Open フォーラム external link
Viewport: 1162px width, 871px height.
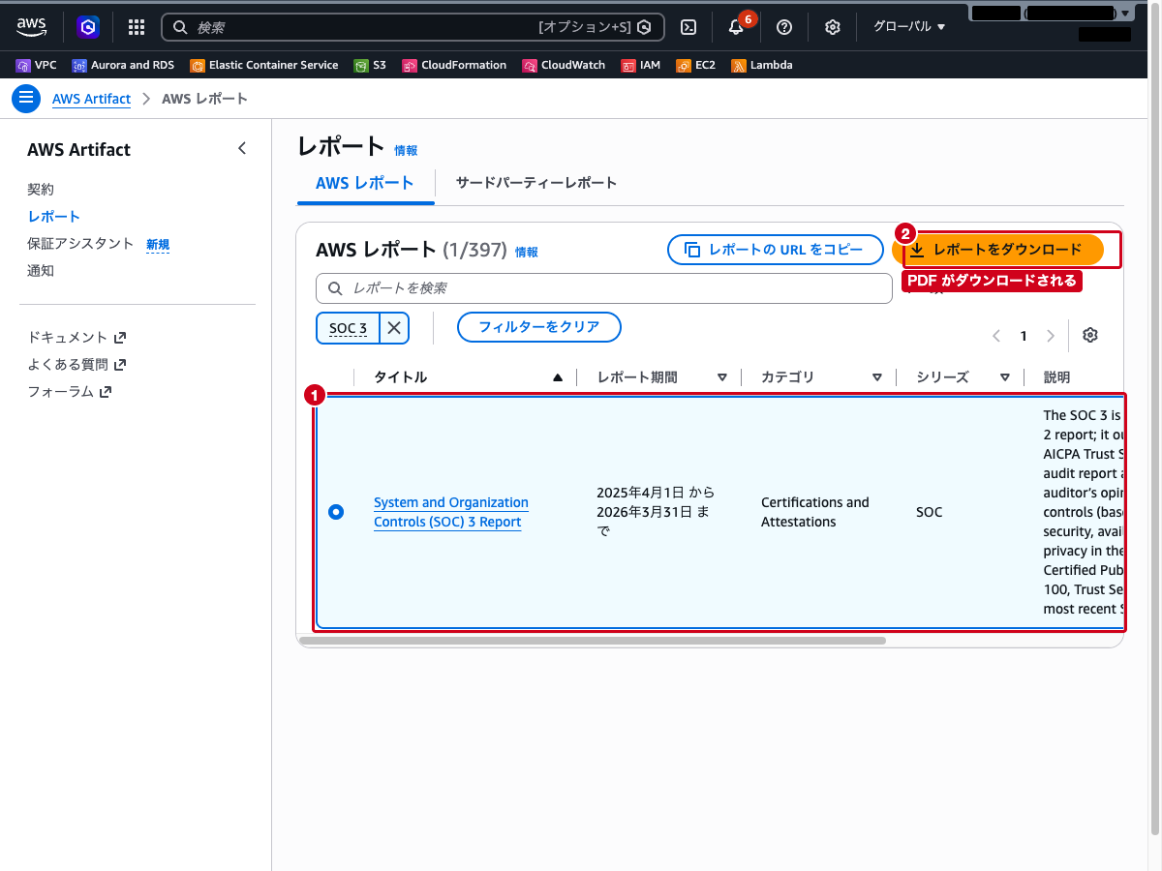[69, 392]
